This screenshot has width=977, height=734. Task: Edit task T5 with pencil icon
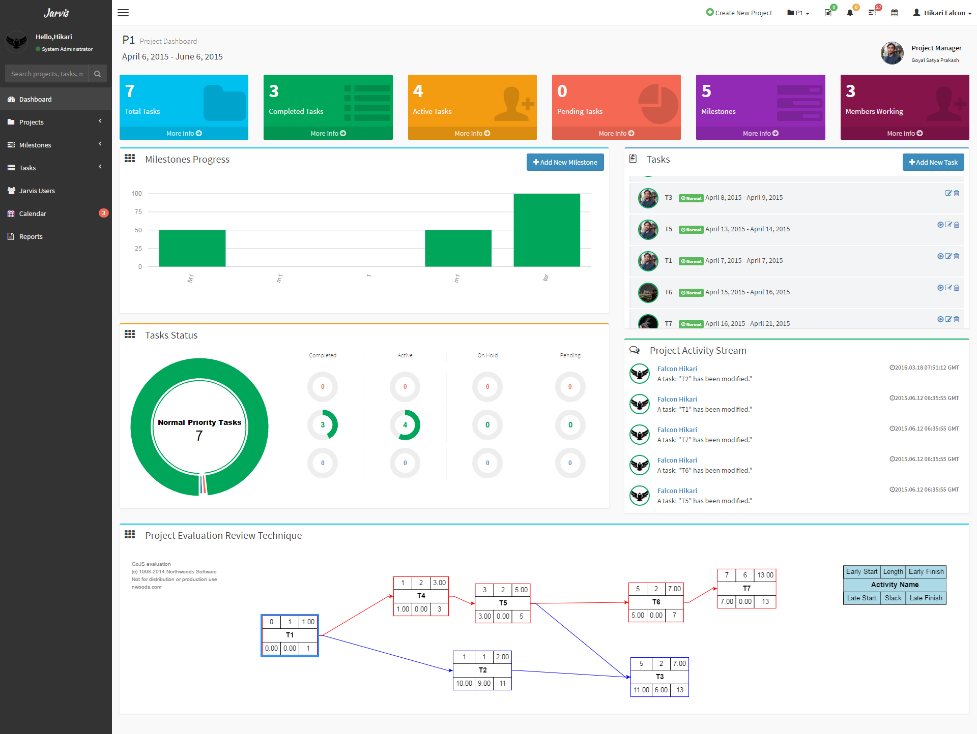tap(949, 225)
